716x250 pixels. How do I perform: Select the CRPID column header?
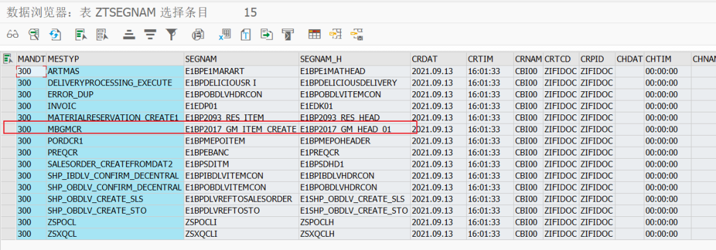597,60
